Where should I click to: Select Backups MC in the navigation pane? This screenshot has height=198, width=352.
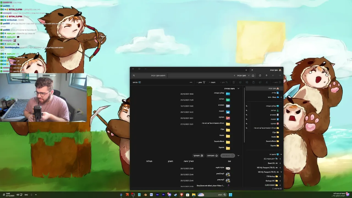pos(272,181)
